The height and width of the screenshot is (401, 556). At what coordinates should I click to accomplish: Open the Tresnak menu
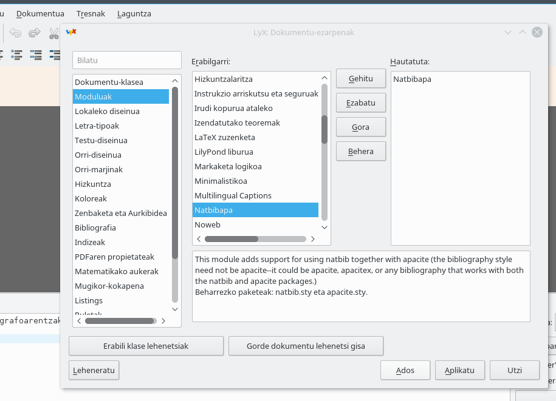[91, 14]
